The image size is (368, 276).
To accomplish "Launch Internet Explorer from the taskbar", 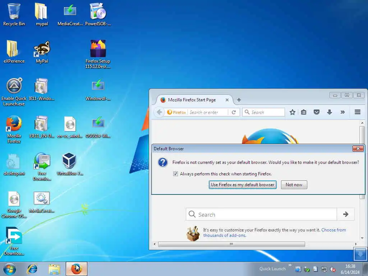I will click(x=32, y=269).
